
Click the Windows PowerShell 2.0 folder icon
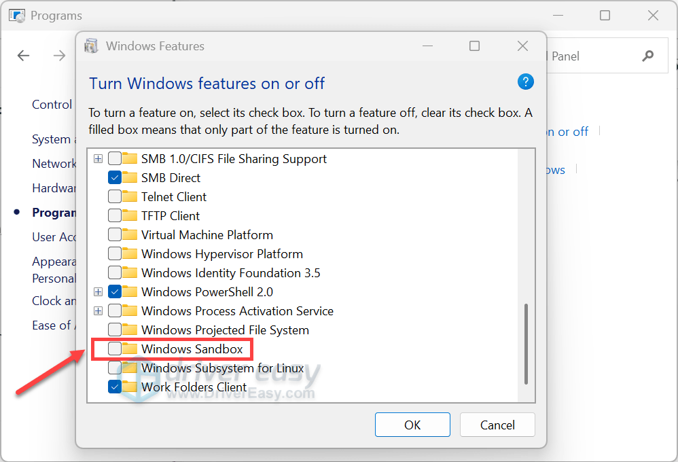point(129,291)
